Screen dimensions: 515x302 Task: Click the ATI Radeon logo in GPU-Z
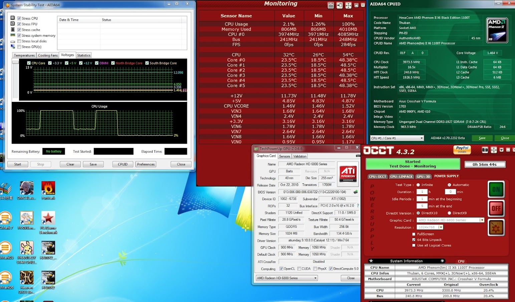pos(347,174)
